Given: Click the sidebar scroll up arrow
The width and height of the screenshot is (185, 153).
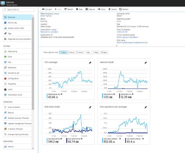Looking at the screenshot, I should click(33, 16).
